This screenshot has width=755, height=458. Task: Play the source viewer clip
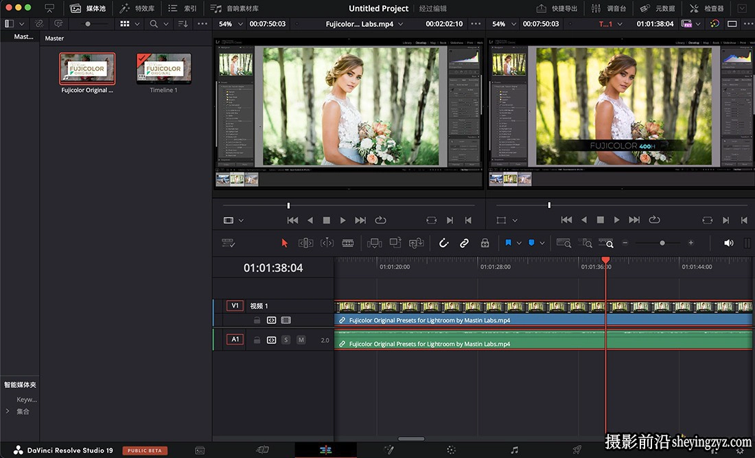point(342,220)
